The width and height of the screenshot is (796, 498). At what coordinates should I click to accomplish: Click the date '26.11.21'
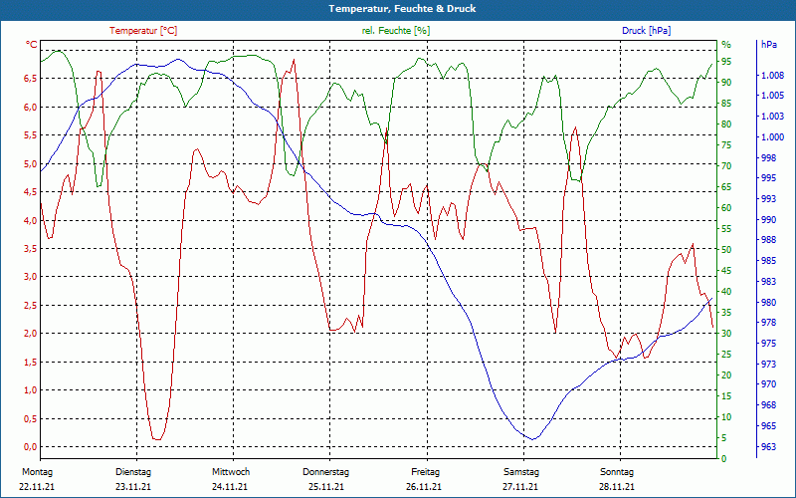(424, 487)
